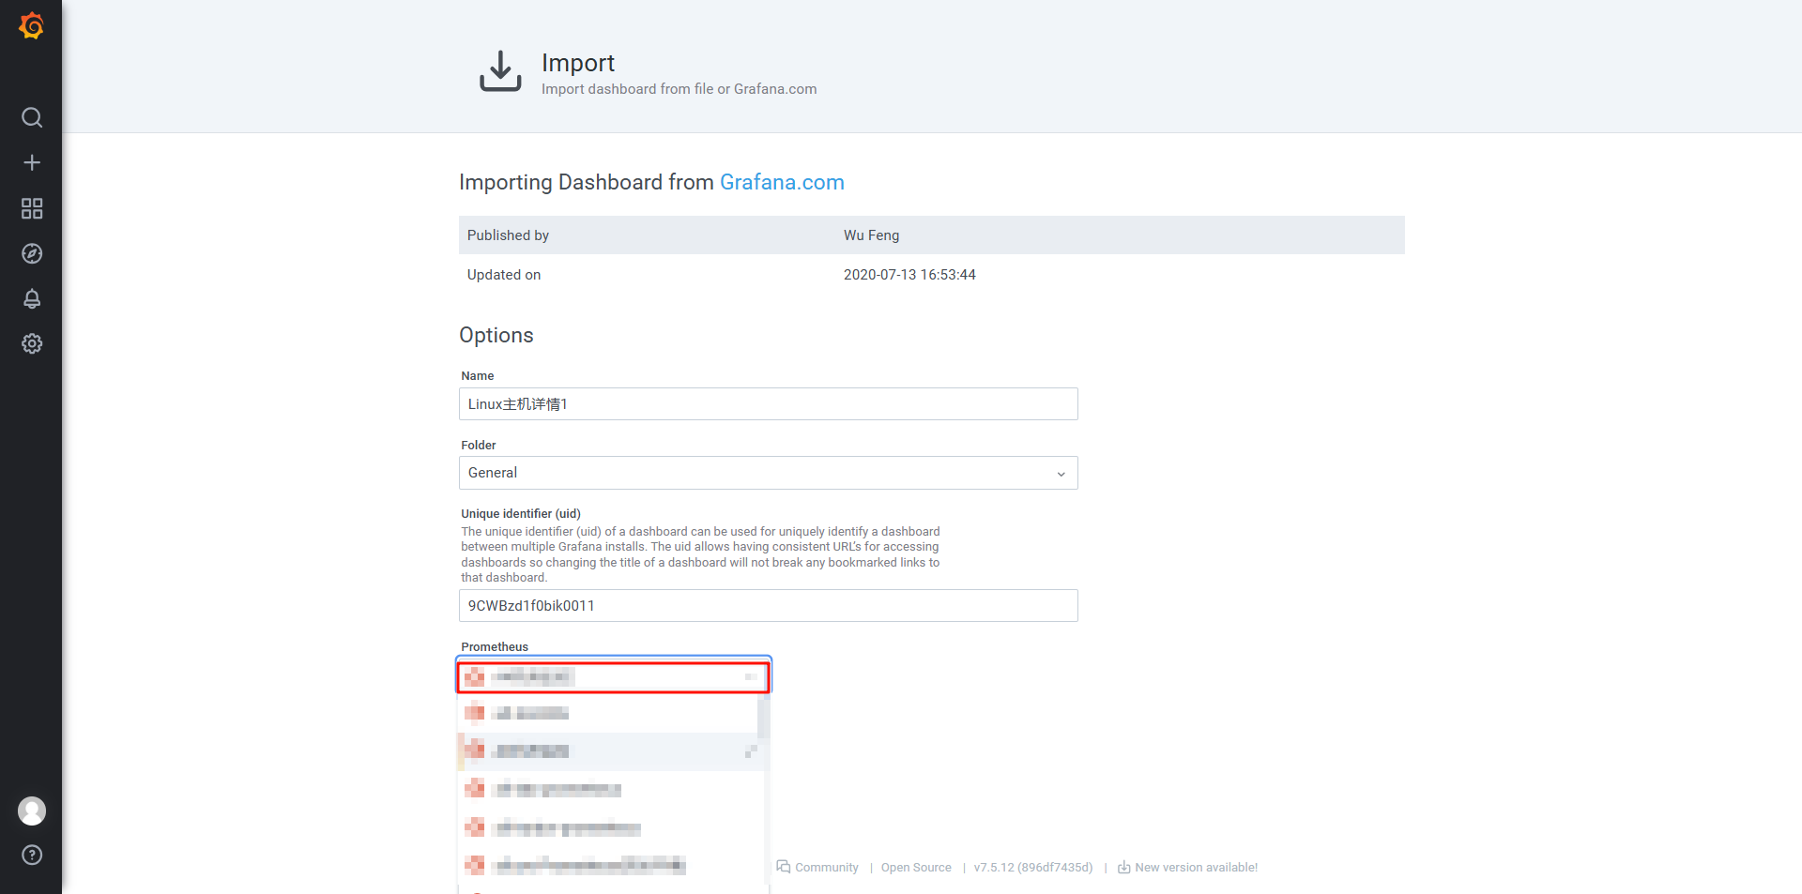Open the Search dashboards icon
The width and height of the screenshot is (1802, 894).
point(32,117)
